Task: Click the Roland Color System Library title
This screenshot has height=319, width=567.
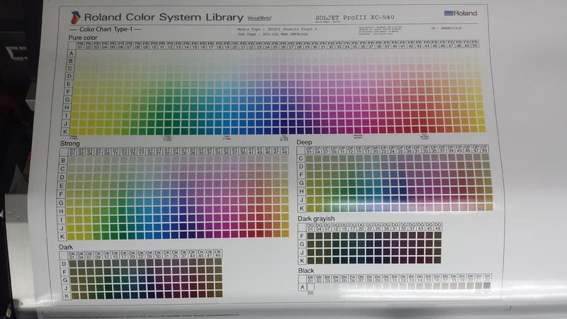Action: tap(164, 17)
